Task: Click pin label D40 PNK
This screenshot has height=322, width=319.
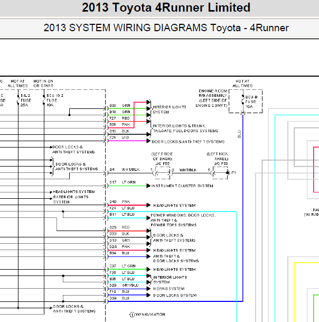Action: pyautogui.click(x=120, y=201)
